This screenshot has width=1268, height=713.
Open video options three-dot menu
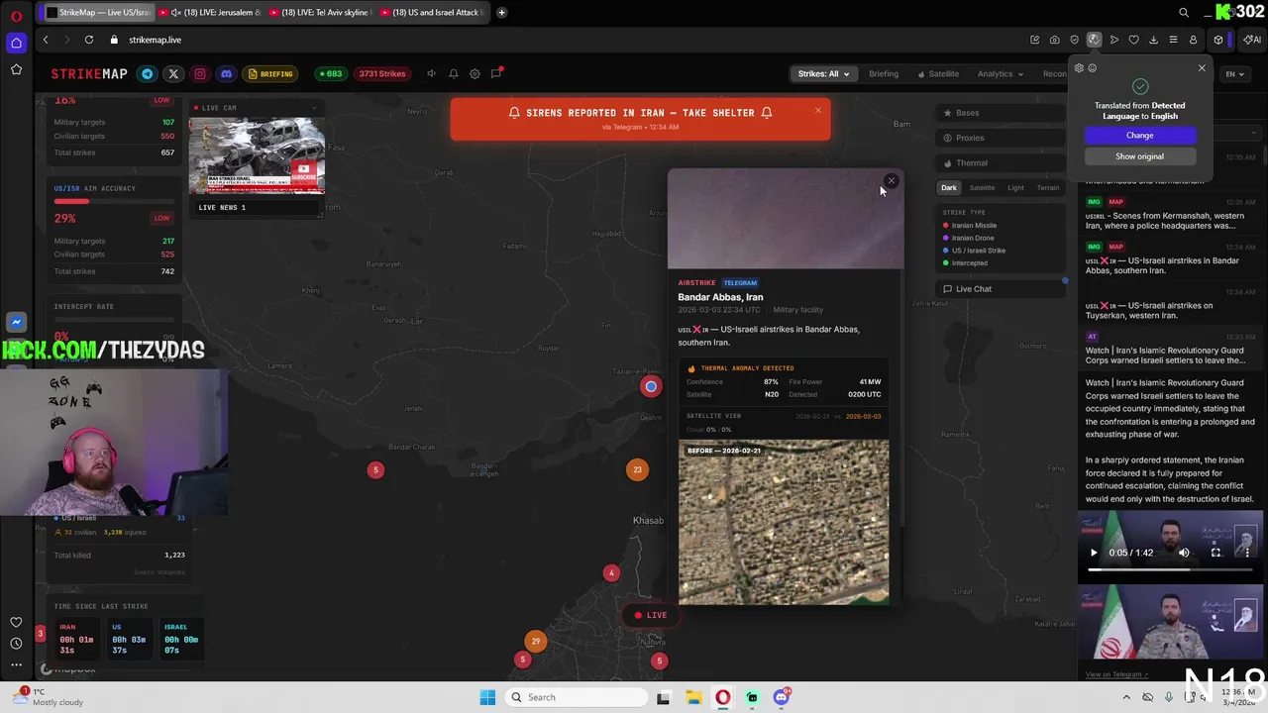tap(1246, 553)
